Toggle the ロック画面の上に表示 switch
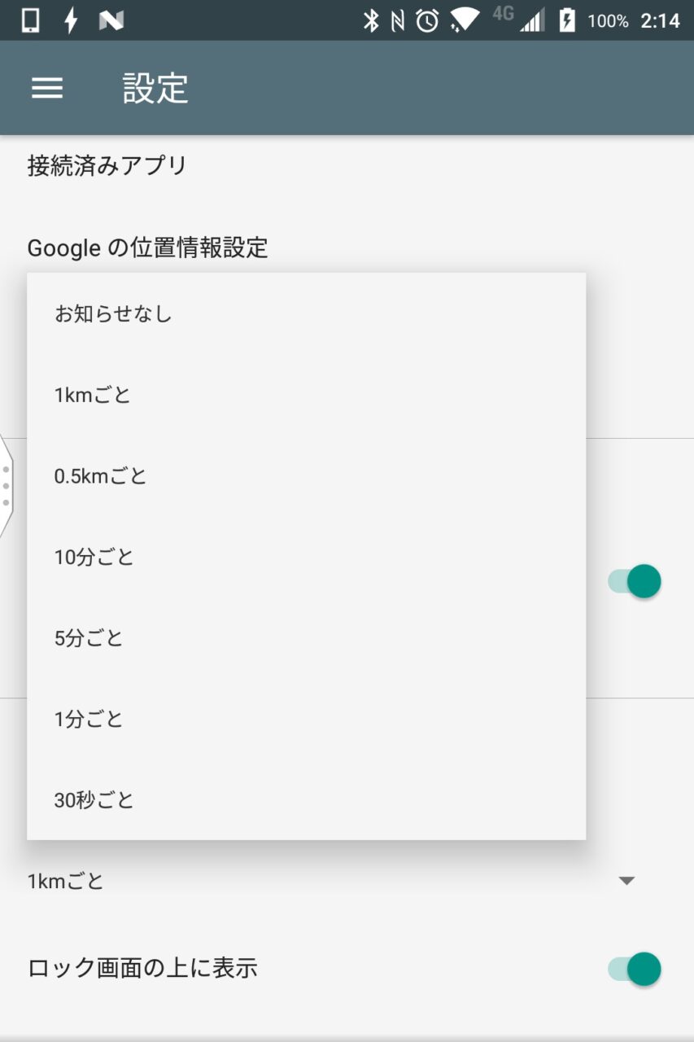 [635, 969]
